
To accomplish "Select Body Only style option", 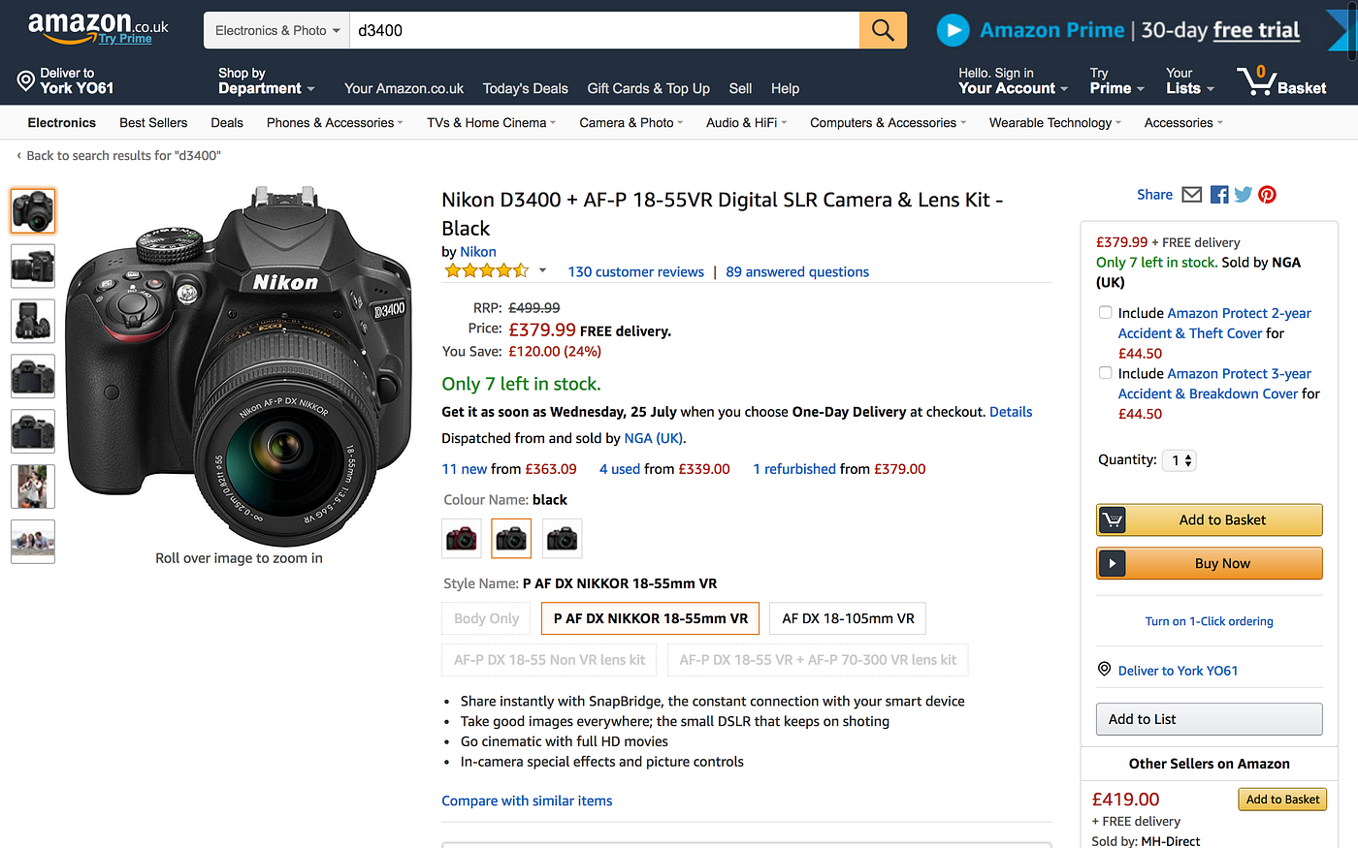I will tap(487, 618).
